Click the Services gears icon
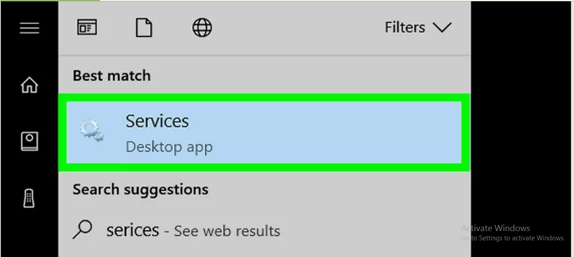This screenshot has width=574, height=257. (x=92, y=131)
